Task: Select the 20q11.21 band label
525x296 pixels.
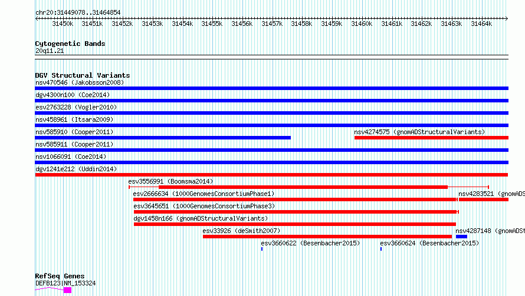Action: (50, 51)
